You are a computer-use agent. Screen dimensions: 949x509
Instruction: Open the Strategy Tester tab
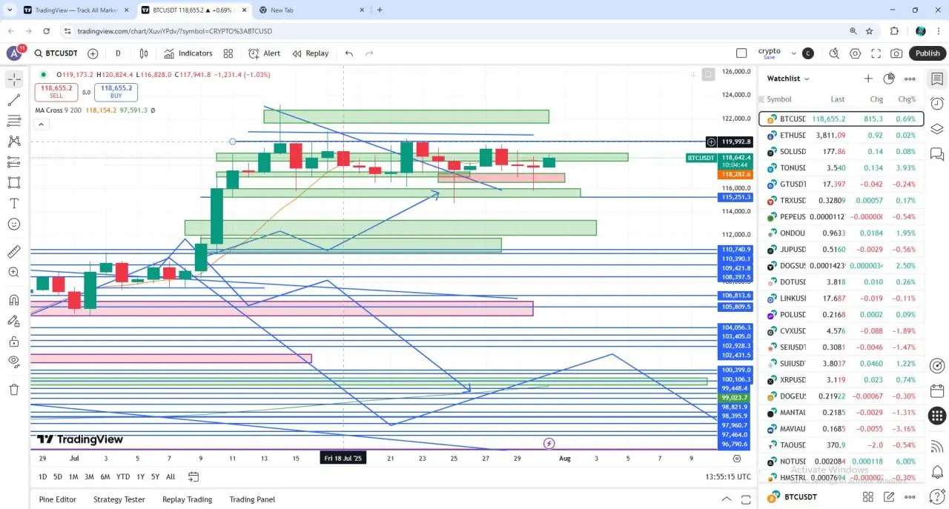119,499
